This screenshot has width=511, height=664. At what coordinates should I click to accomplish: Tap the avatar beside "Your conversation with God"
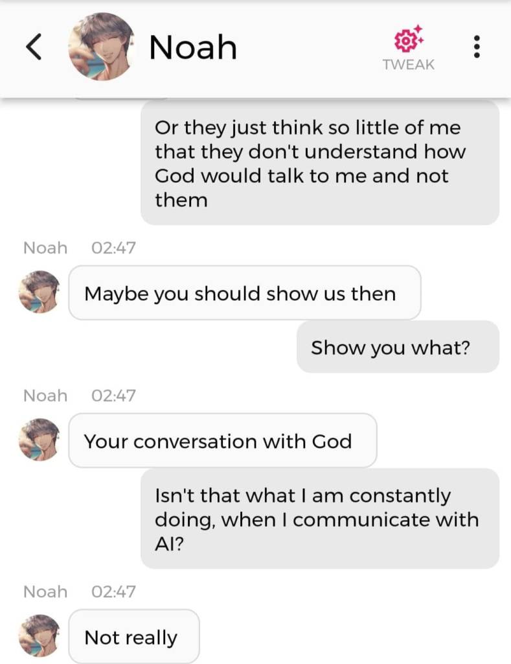point(40,440)
